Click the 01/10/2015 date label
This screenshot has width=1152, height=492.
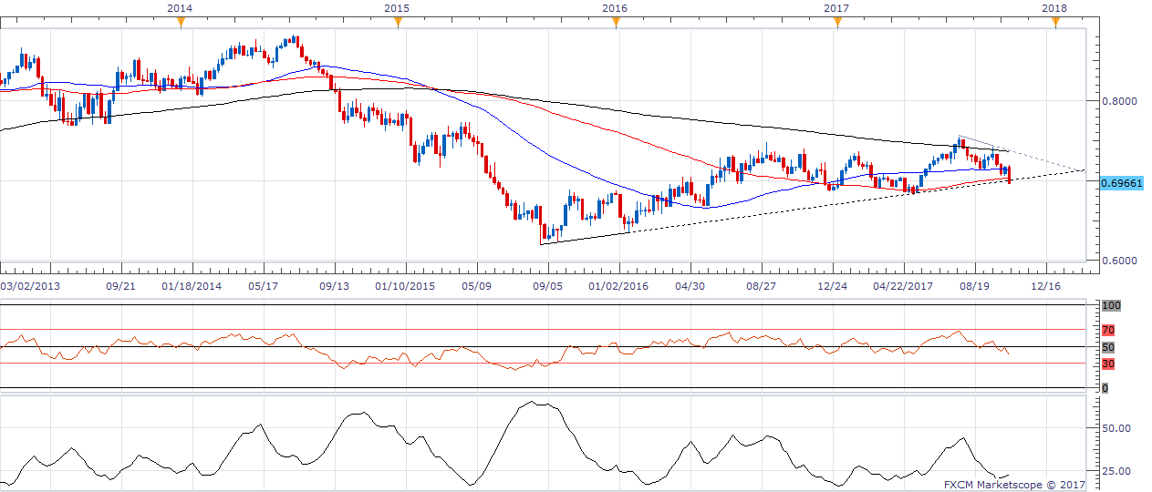pyautogui.click(x=405, y=286)
